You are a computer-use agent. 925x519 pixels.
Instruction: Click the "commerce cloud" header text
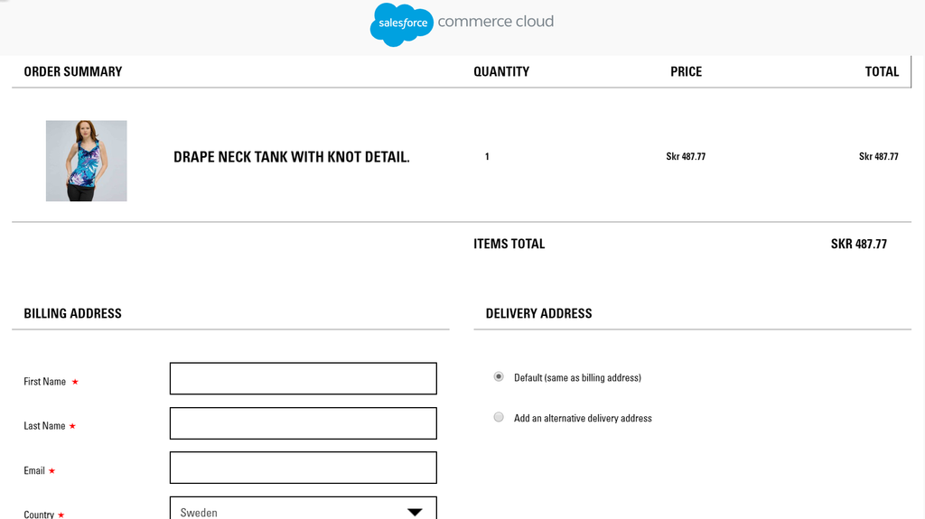pos(495,22)
